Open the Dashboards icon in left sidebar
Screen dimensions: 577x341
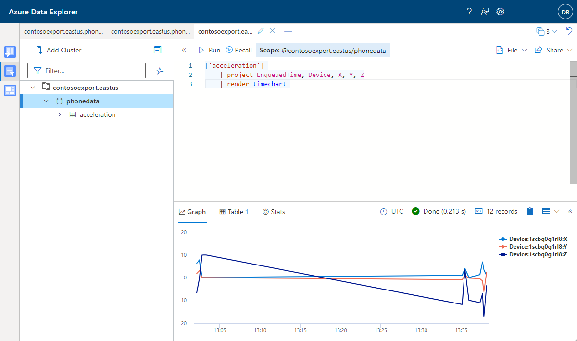pyautogui.click(x=10, y=90)
